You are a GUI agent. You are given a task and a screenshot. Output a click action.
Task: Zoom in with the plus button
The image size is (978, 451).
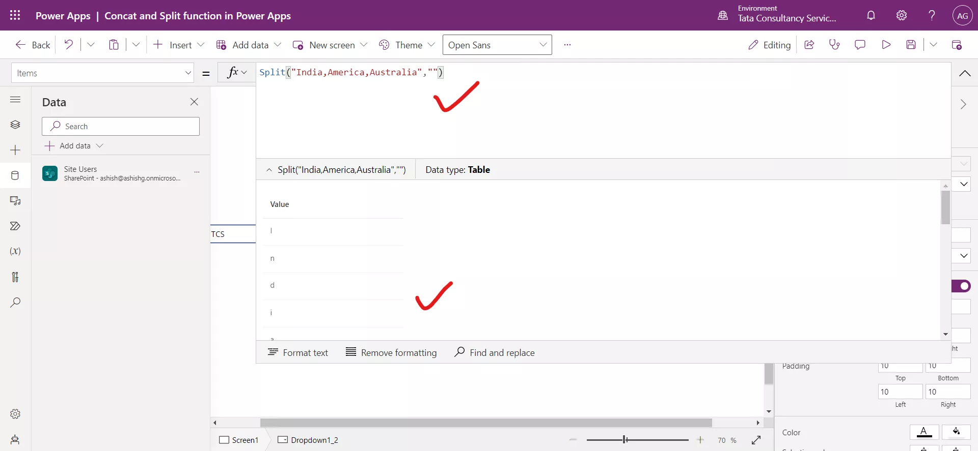pos(700,440)
